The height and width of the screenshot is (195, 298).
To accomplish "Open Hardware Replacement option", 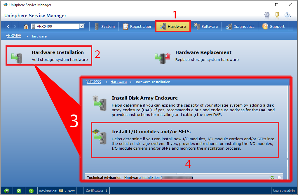I will point(197,56).
